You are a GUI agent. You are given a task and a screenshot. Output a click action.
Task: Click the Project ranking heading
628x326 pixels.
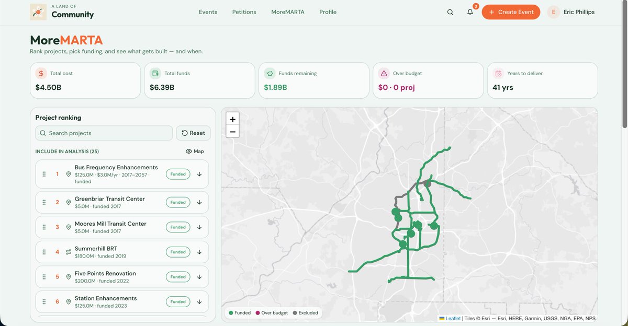click(x=58, y=118)
